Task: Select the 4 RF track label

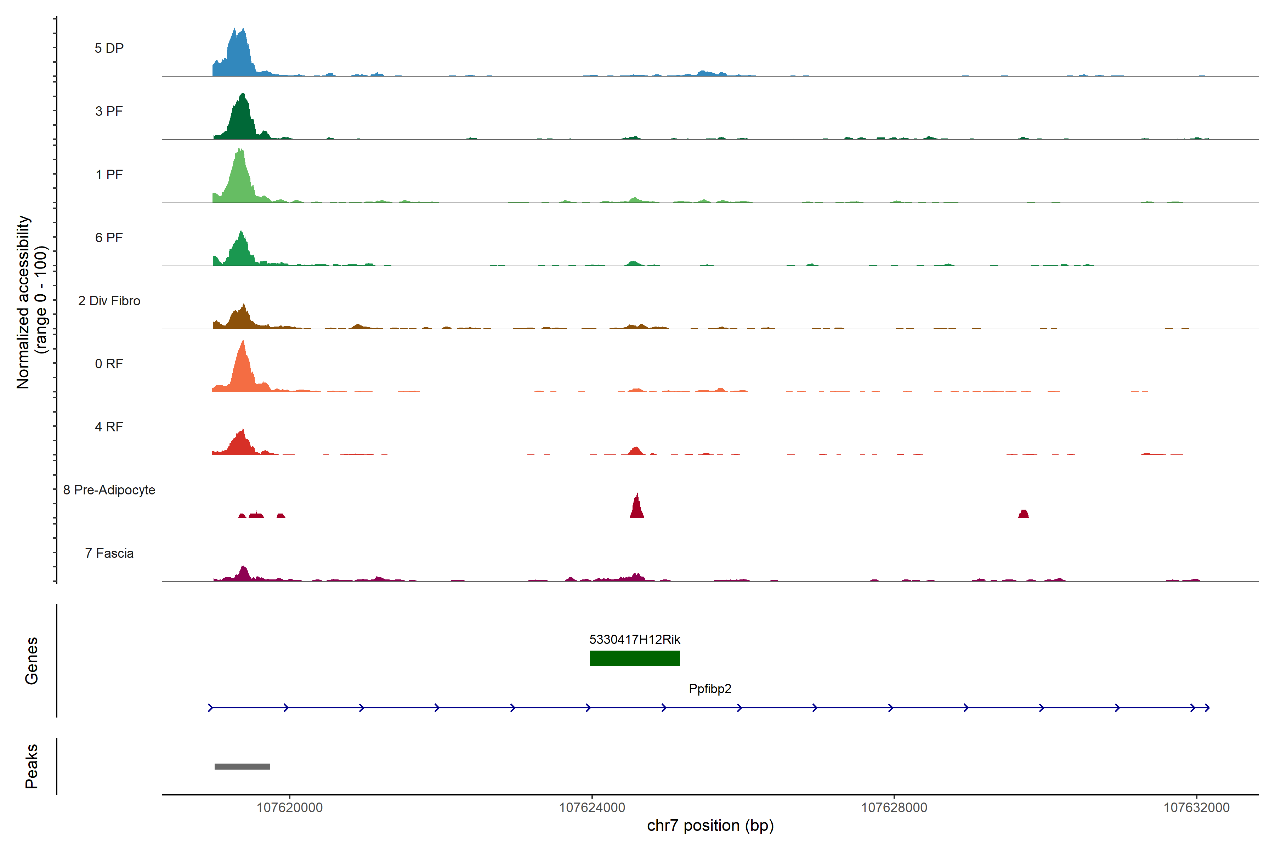Action: 109,427
